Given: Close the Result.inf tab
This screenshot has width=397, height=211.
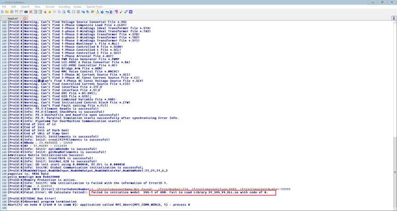Looking at the screenshot, I should tap(25, 18).
